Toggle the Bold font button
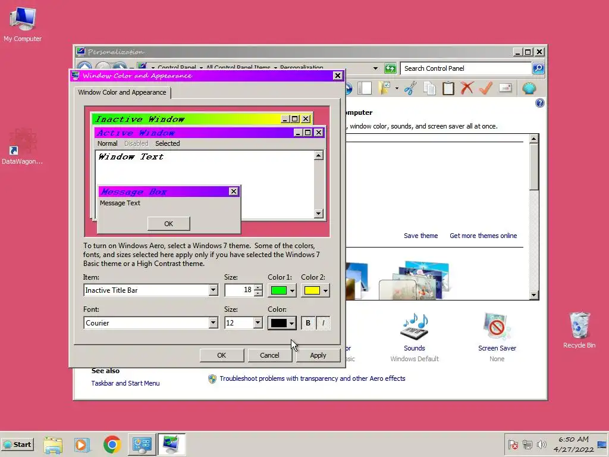Screen dimensions: 609x457 [x=308, y=323]
